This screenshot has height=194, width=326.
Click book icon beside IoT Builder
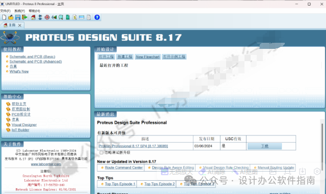(x=8, y=130)
